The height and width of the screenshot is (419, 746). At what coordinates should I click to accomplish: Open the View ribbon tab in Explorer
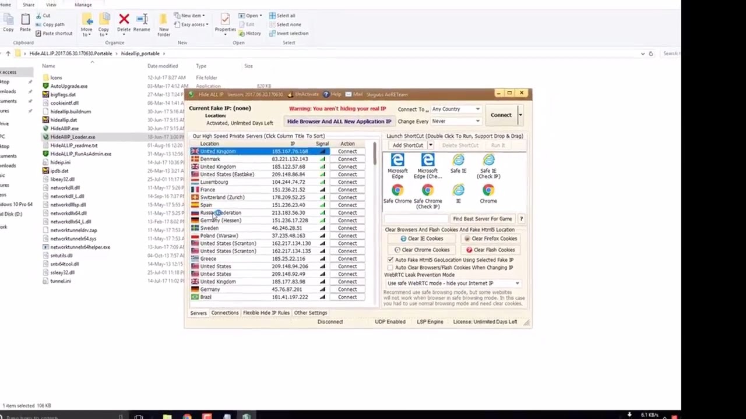click(x=51, y=5)
